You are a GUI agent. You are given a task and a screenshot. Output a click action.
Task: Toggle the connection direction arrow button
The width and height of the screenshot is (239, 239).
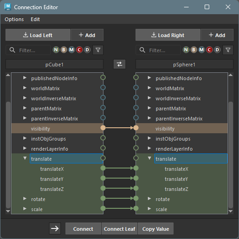coord(55,228)
